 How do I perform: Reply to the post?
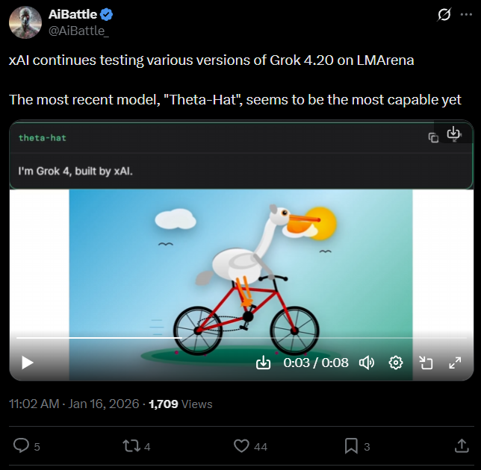tap(22, 446)
